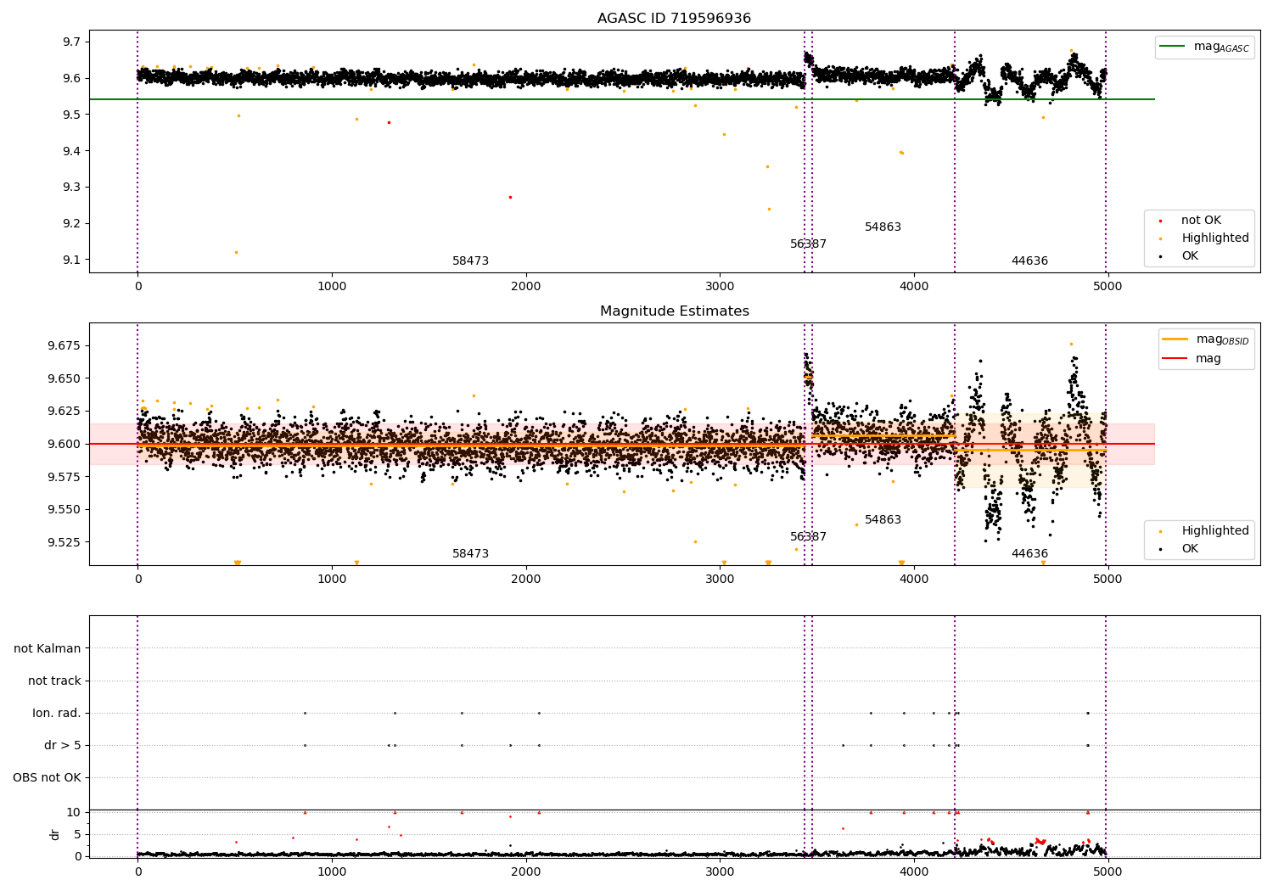This screenshot has height=891, width=1273.
Task: Click the red 'mag' legend line sample
Action: 1175,358
